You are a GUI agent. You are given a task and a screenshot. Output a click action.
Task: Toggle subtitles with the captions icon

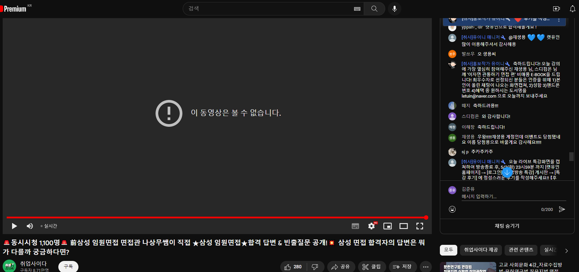click(x=355, y=226)
